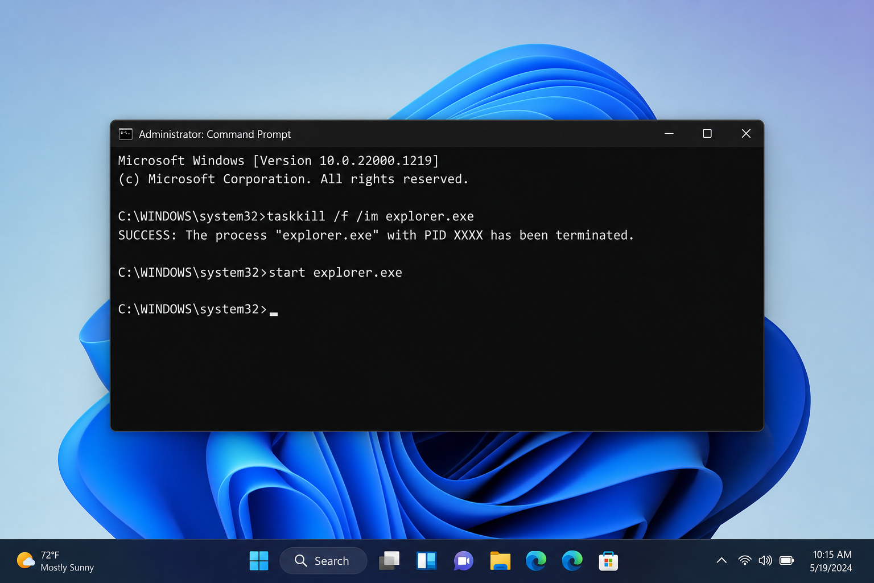Click the start explorer.exe command line
874x583 pixels.
coord(260,273)
